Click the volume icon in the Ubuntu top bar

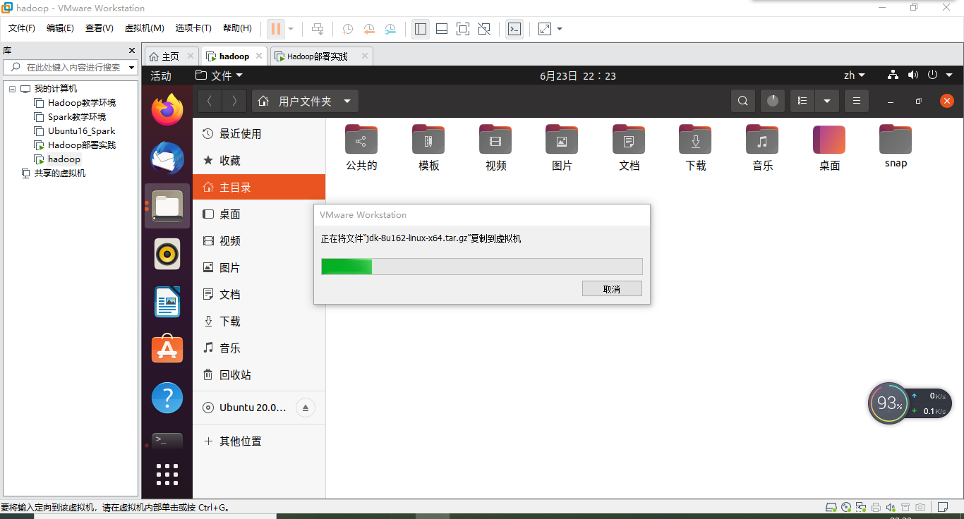coord(913,75)
